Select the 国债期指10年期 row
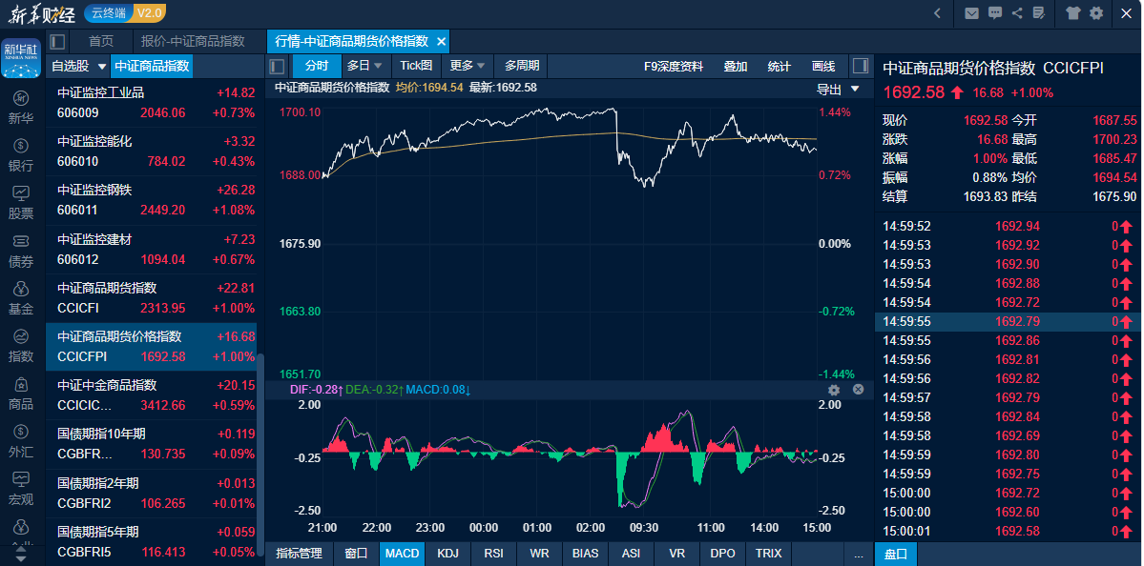1144x566 pixels. [x=152, y=444]
